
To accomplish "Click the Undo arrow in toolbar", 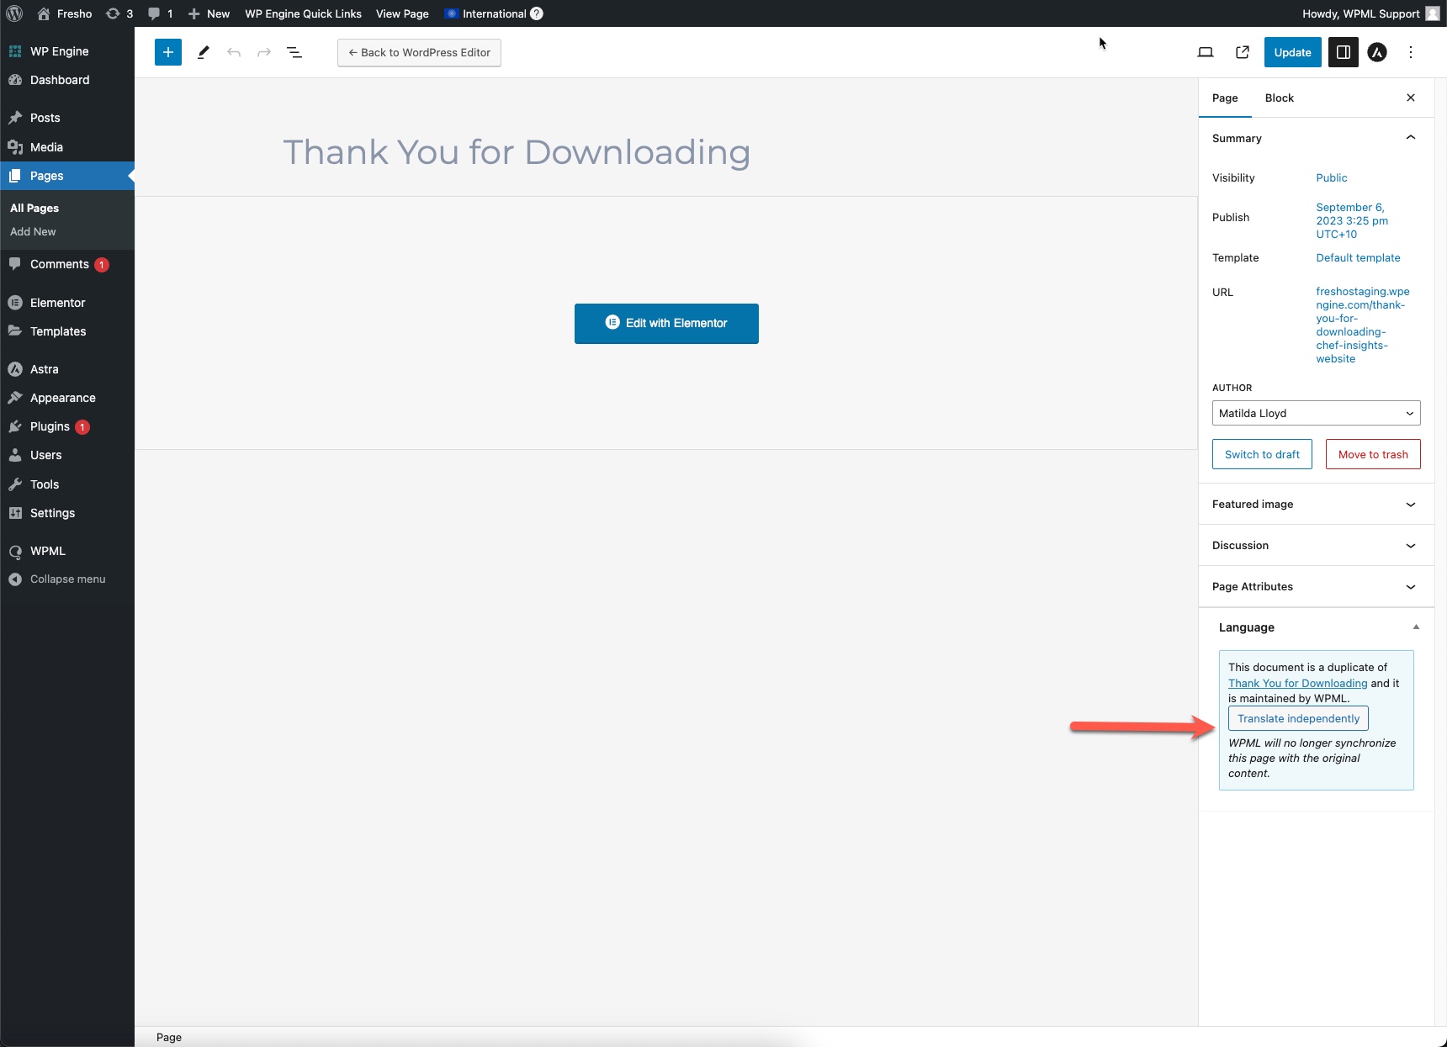I will pyautogui.click(x=234, y=52).
